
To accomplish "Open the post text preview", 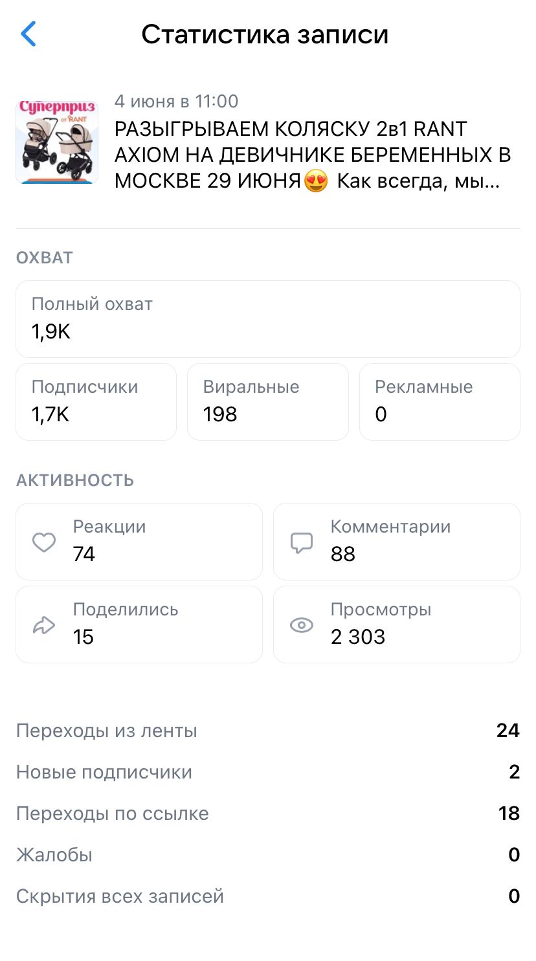I will point(311,155).
